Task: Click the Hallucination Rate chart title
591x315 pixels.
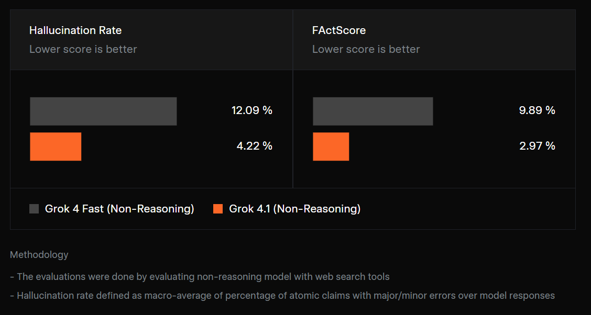Action: 75,30
